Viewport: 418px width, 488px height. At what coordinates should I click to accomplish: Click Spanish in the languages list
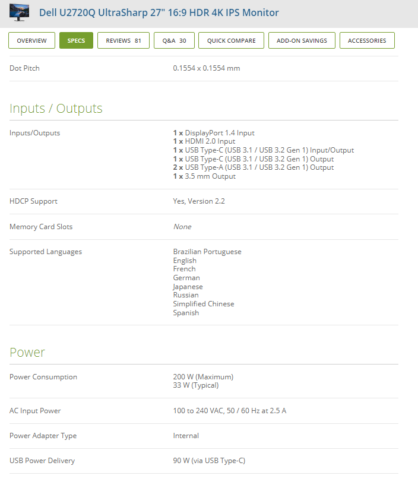(x=186, y=313)
